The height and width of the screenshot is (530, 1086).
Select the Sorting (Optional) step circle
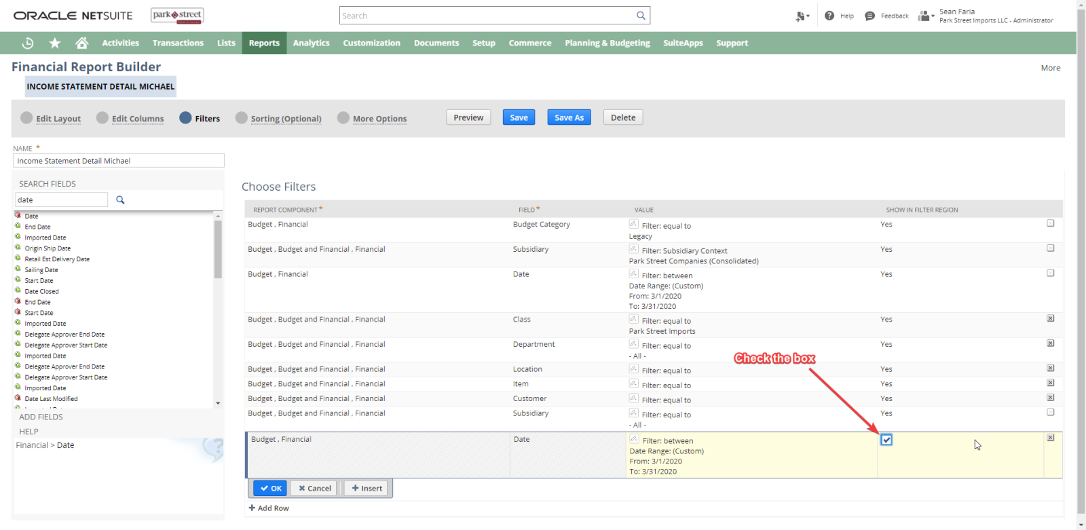(242, 117)
